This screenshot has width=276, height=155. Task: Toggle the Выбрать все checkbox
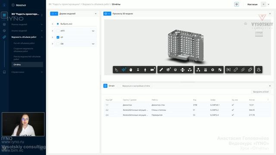click(x=58, y=24)
